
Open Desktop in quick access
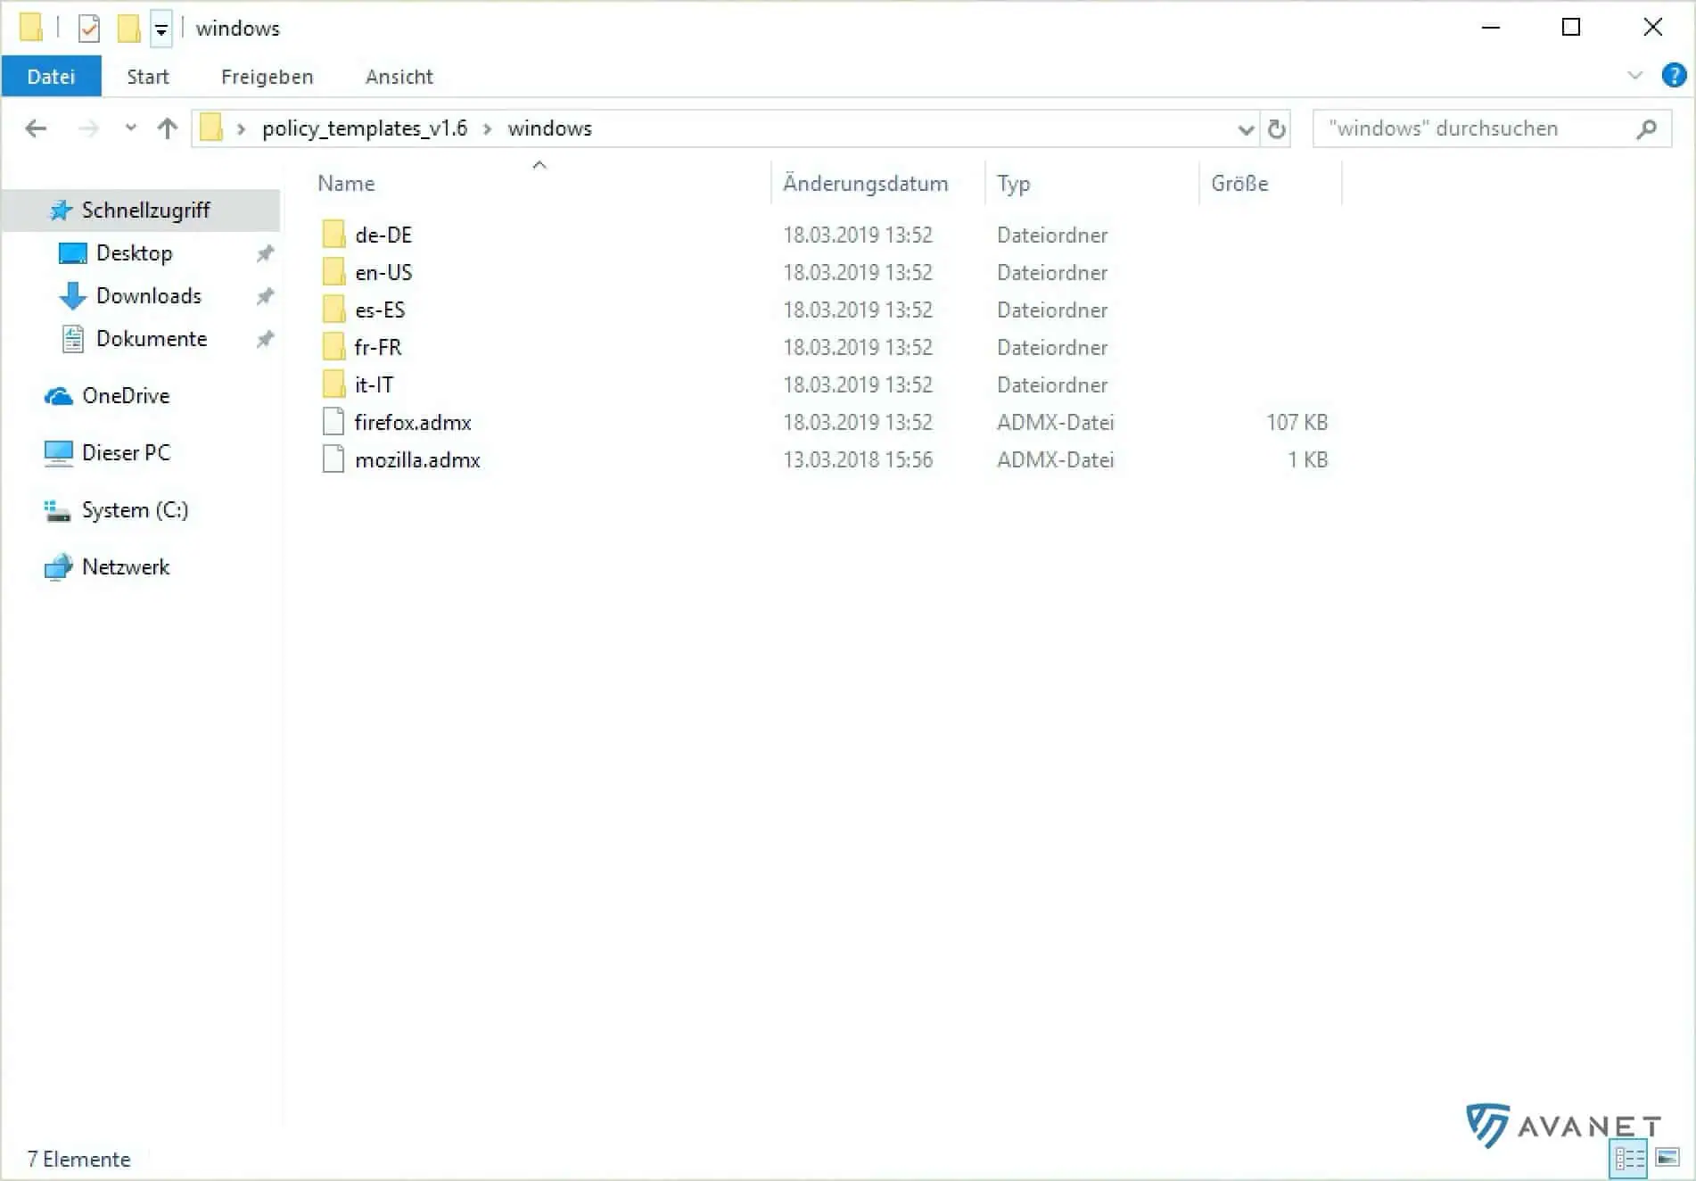(134, 253)
